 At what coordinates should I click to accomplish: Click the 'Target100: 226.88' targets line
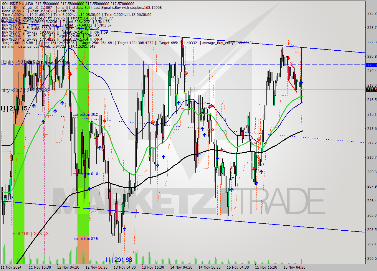click(x=128, y=43)
